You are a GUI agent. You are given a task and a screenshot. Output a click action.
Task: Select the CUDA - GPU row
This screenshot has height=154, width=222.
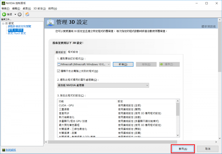tap(116, 105)
